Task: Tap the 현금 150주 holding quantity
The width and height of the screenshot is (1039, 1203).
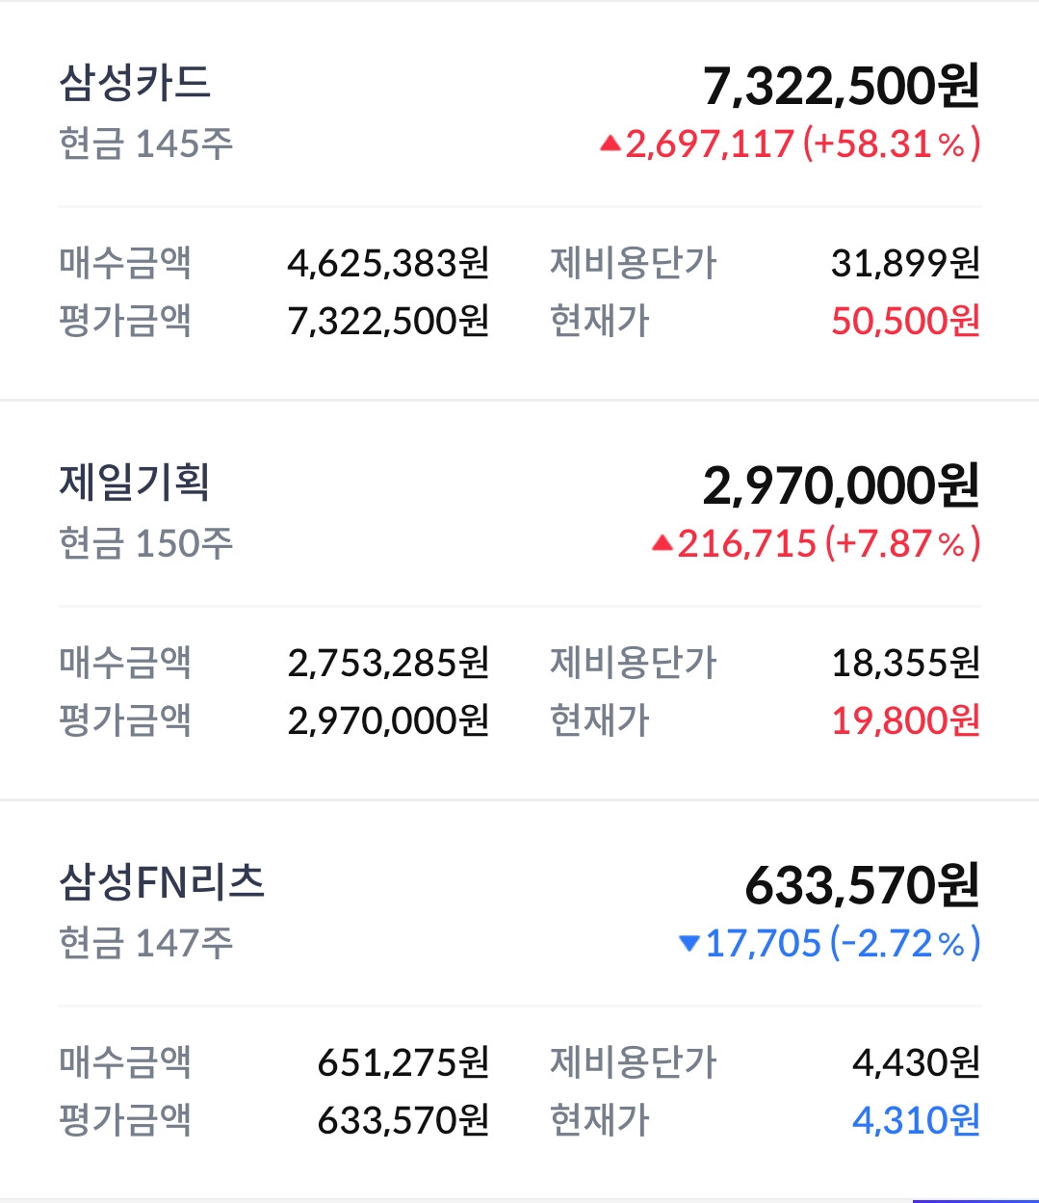Action: click(x=146, y=544)
